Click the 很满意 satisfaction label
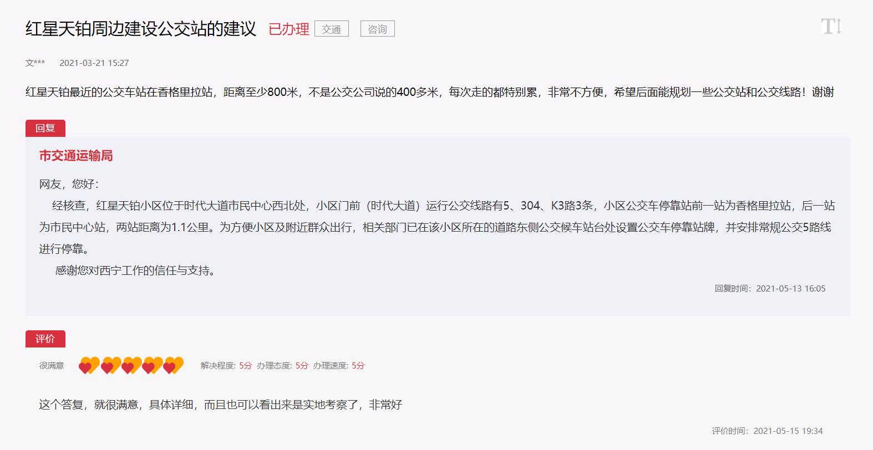The height and width of the screenshot is (450, 873). pos(52,366)
